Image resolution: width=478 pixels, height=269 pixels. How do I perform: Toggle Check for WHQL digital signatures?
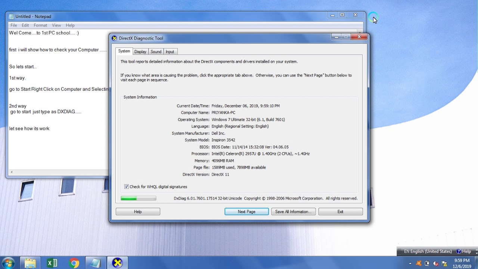(x=127, y=186)
